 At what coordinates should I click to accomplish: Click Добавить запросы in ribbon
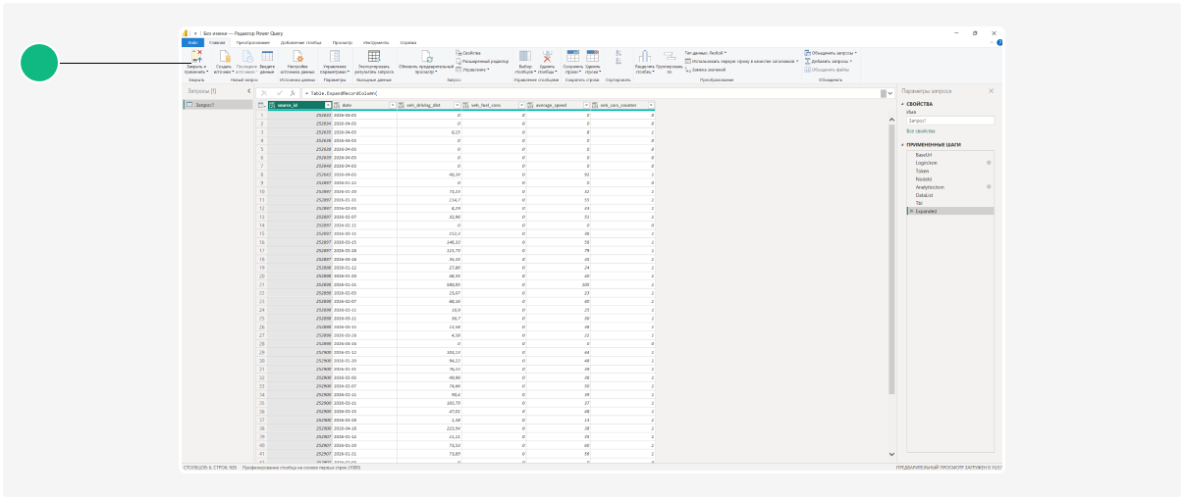tap(827, 61)
